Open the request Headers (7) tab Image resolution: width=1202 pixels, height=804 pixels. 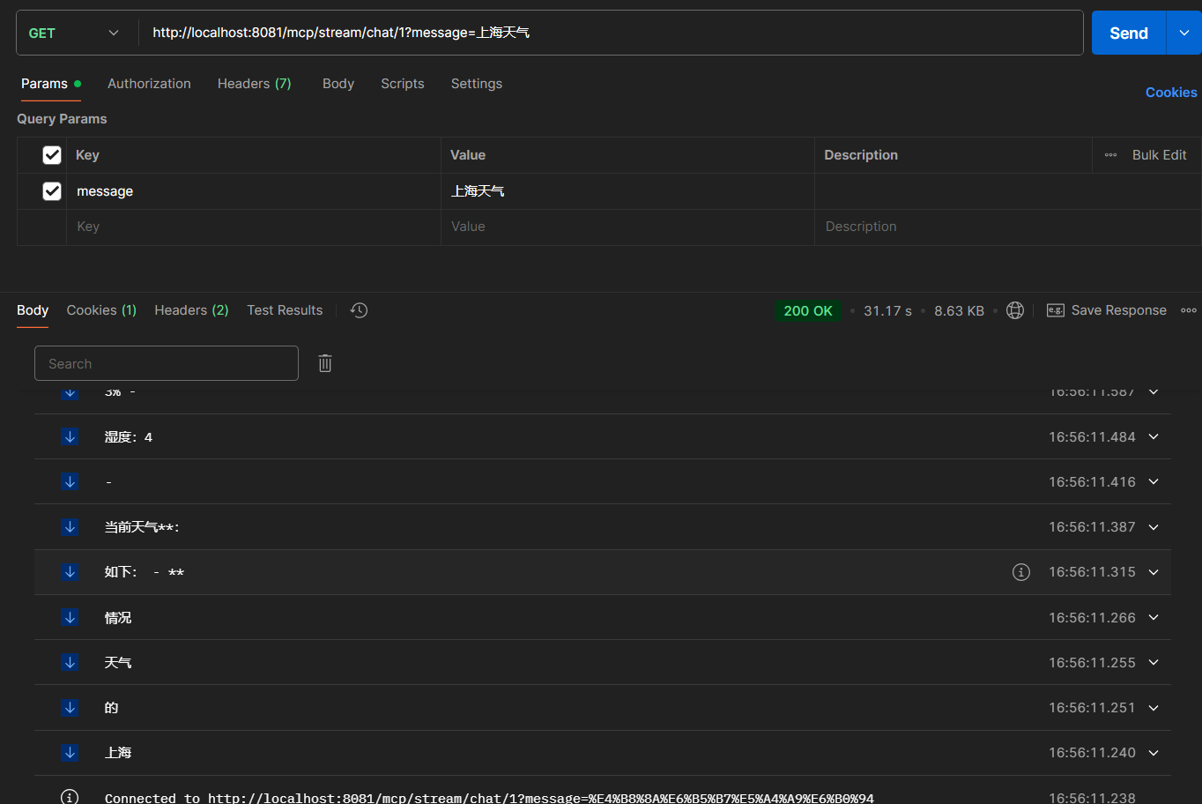[x=254, y=84]
